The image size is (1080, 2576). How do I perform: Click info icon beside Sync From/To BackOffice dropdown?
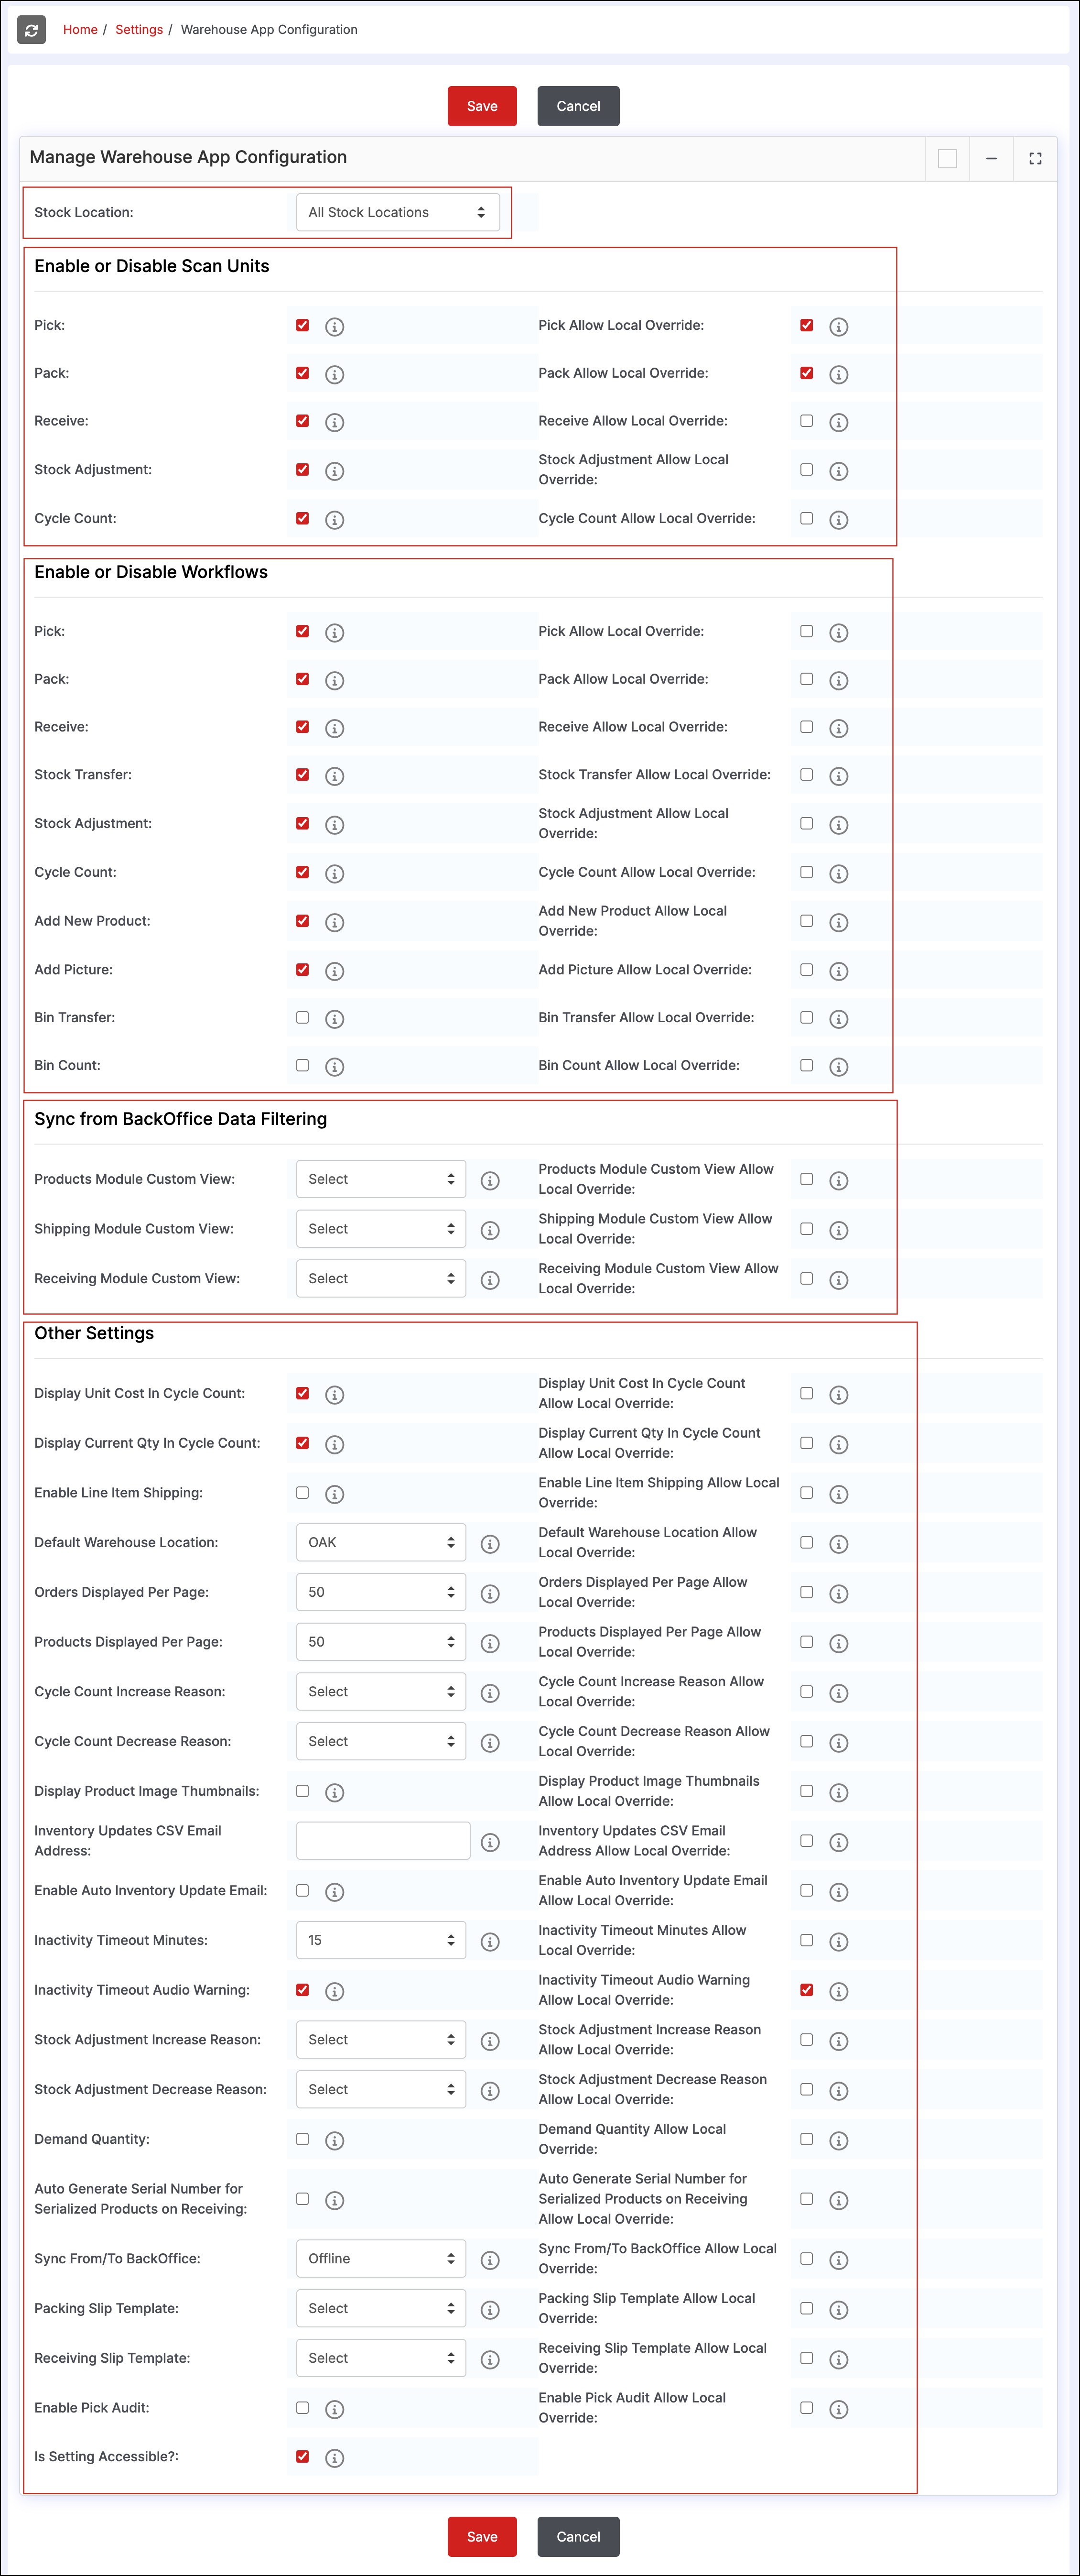[x=489, y=2260]
